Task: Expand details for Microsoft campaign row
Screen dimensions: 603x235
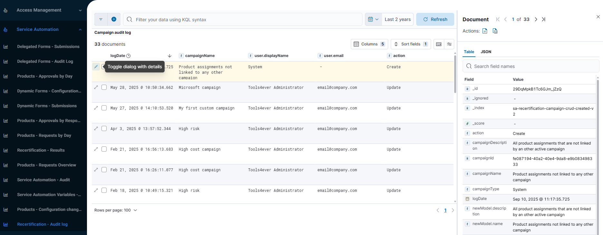Action: point(96,87)
